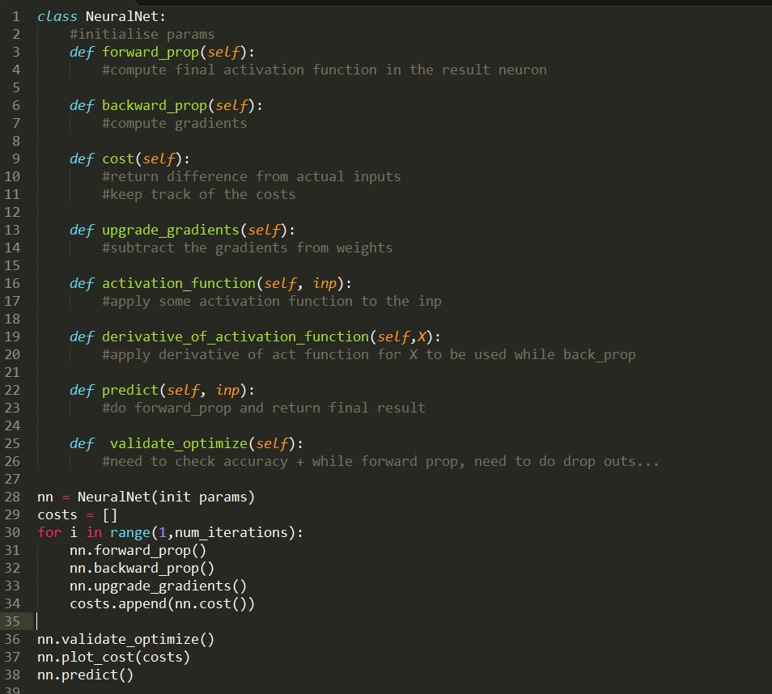Click line number 28 in the gutter
Screen dimensions: 772x694
click(12, 497)
